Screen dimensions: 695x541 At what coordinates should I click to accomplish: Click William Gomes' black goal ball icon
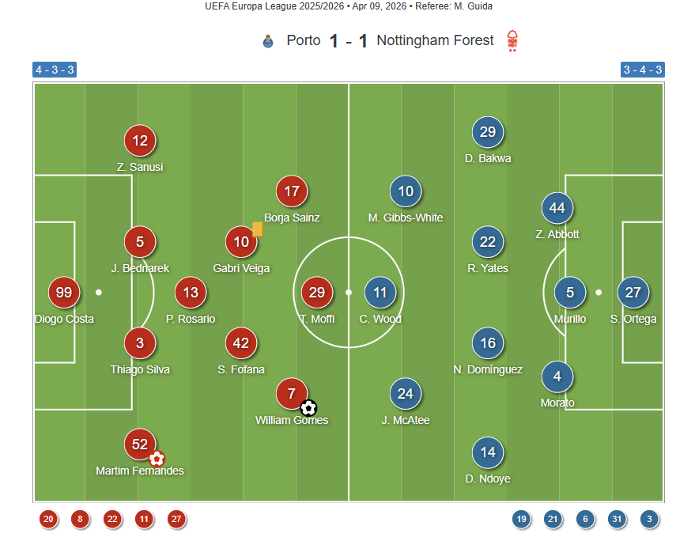pyautogui.click(x=309, y=407)
